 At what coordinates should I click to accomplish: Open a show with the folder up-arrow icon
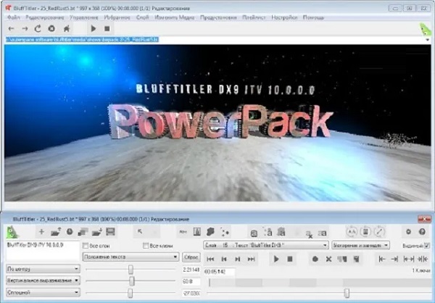point(56,232)
